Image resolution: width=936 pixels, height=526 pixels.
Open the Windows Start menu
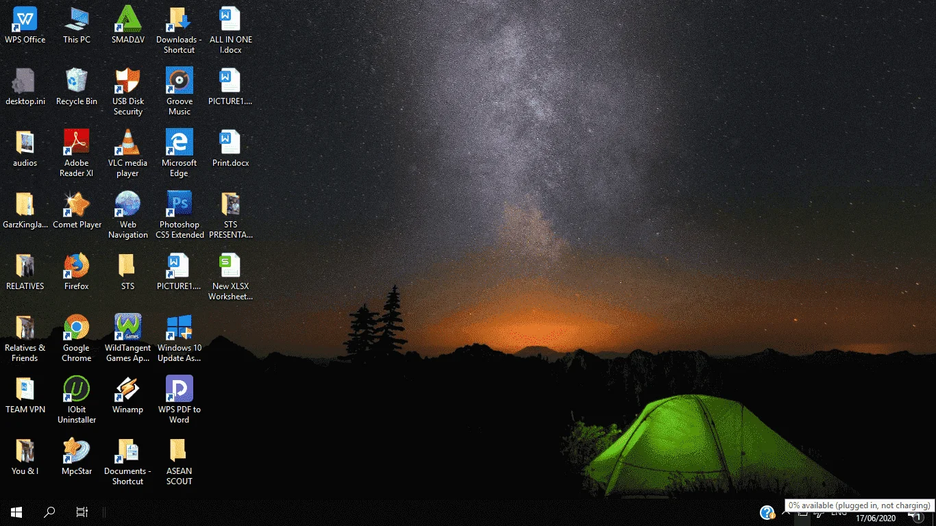click(16, 512)
